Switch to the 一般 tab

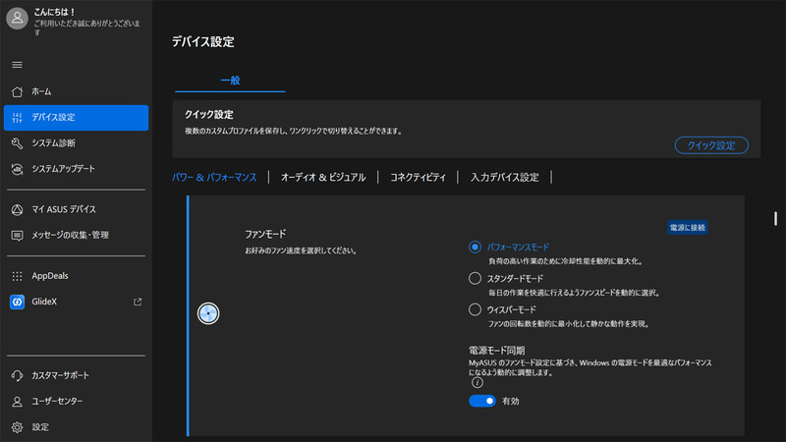coord(230,81)
